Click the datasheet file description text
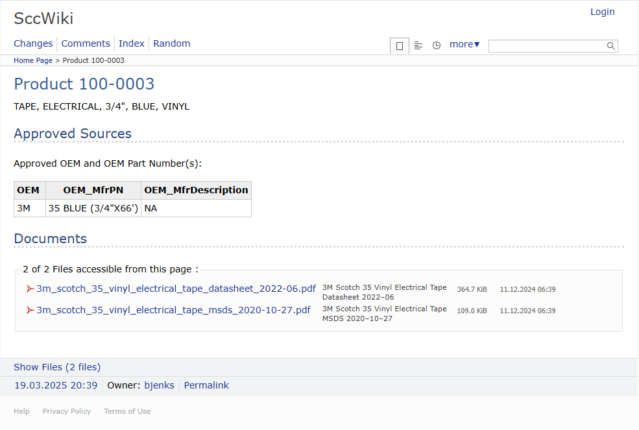Screen dimensions: 639x430 [384, 293]
